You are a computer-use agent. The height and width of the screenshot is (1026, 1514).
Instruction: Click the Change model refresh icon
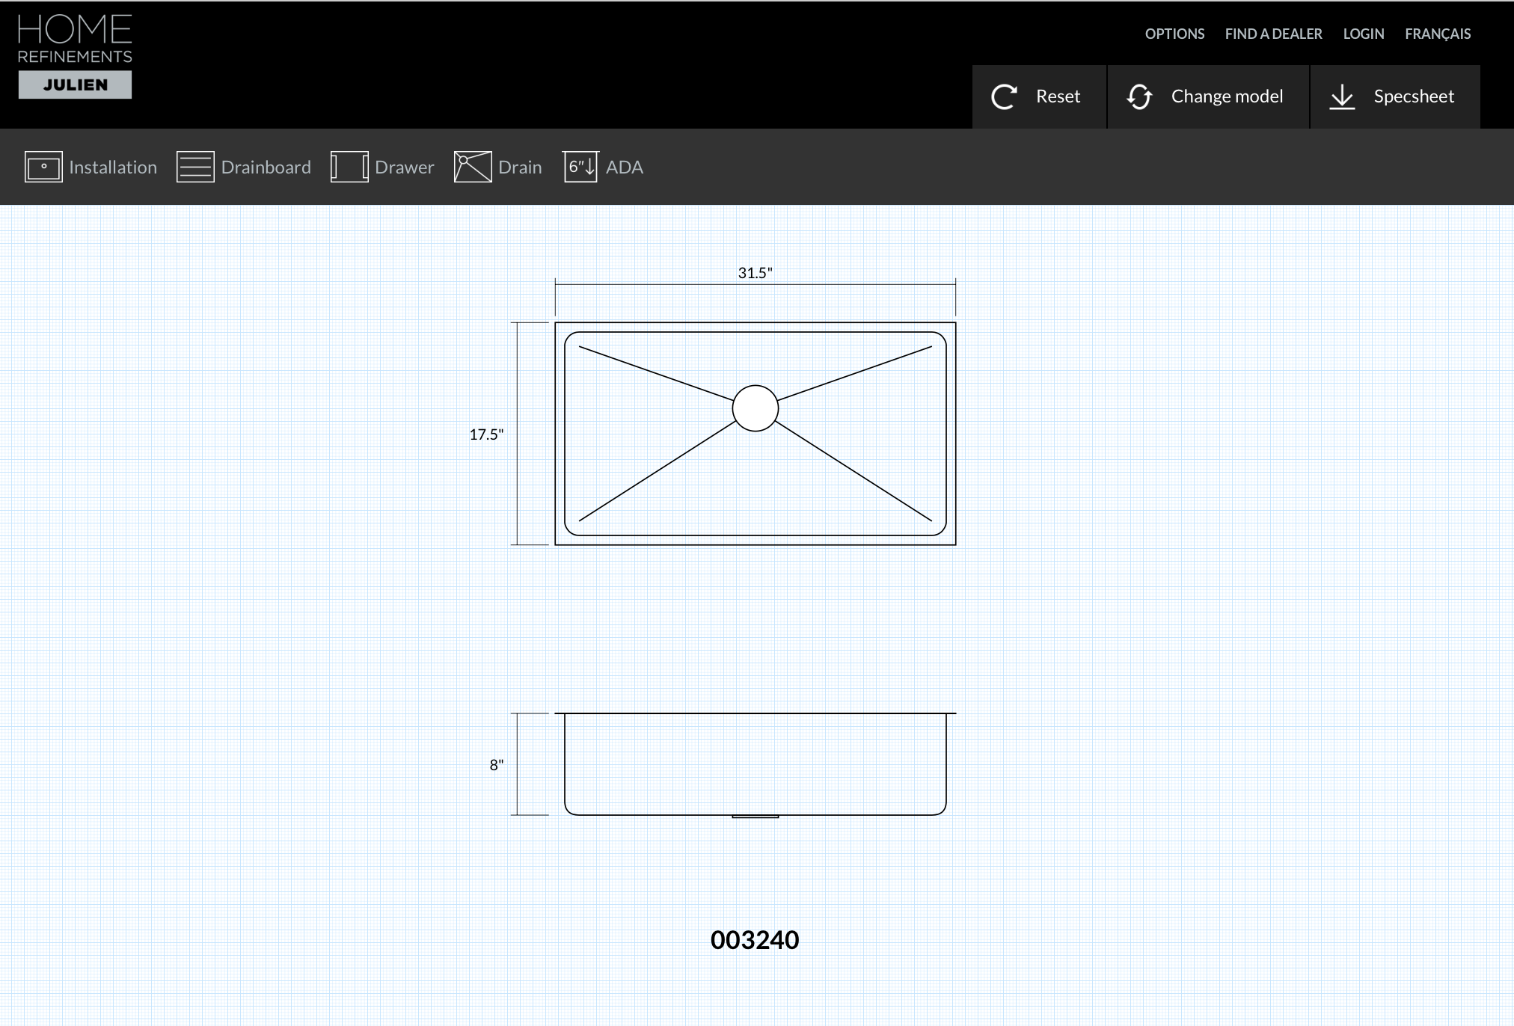click(x=1139, y=96)
